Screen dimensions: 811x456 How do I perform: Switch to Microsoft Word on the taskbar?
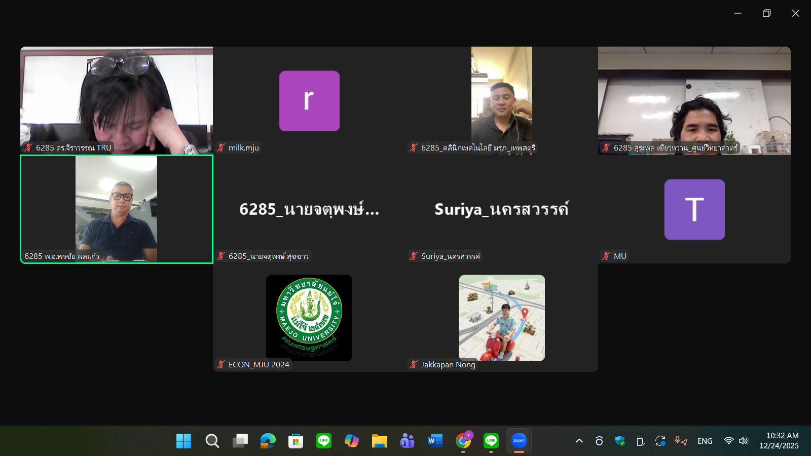(435, 441)
